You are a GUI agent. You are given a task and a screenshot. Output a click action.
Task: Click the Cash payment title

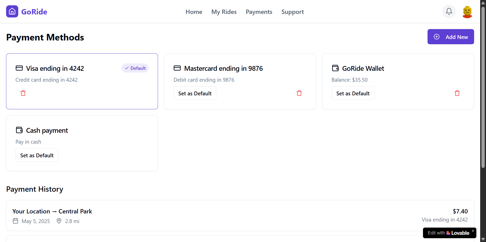click(47, 130)
